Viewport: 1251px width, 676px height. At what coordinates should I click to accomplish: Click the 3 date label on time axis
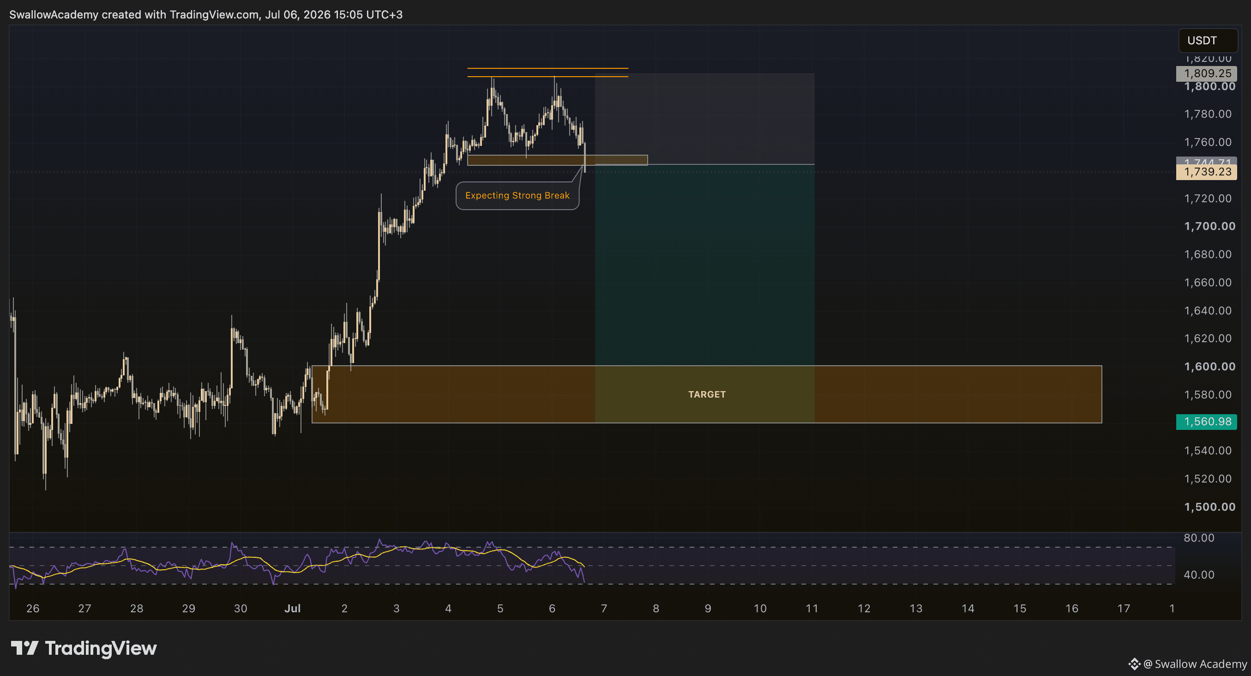click(396, 609)
